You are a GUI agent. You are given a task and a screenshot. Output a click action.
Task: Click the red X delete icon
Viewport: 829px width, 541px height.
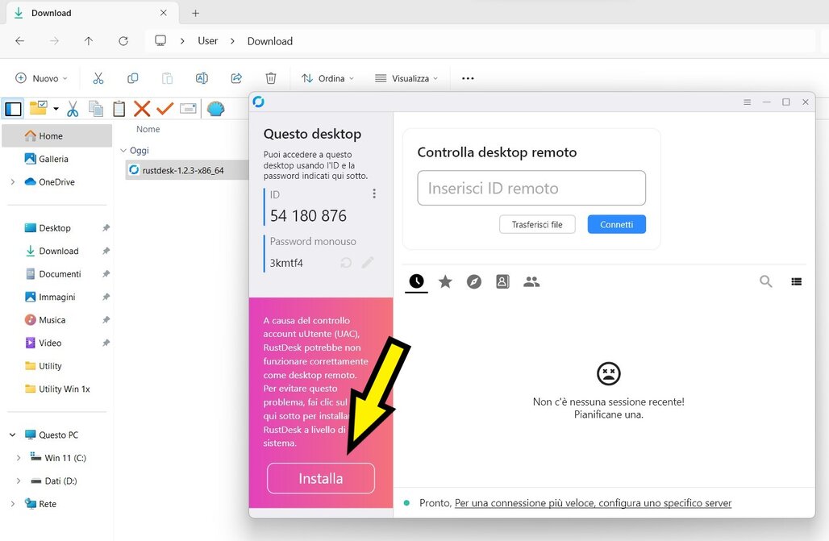pos(142,109)
